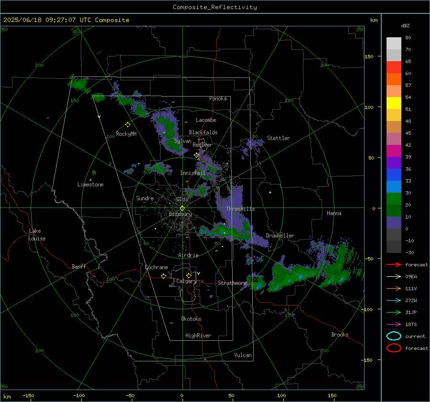Click the cyan 27ZW arrow icon

(x=394, y=301)
